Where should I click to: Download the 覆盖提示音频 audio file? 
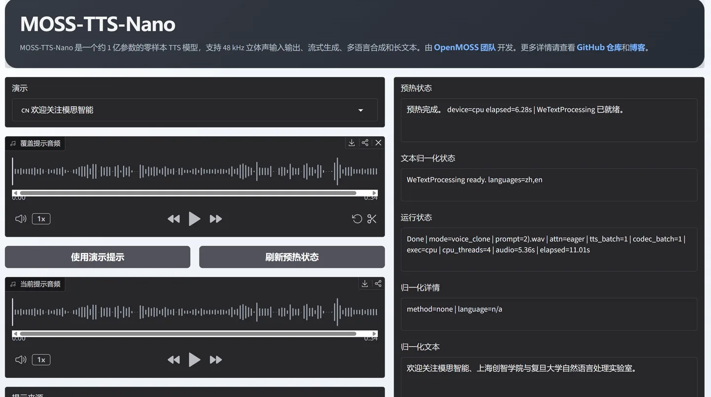(352, 143)
